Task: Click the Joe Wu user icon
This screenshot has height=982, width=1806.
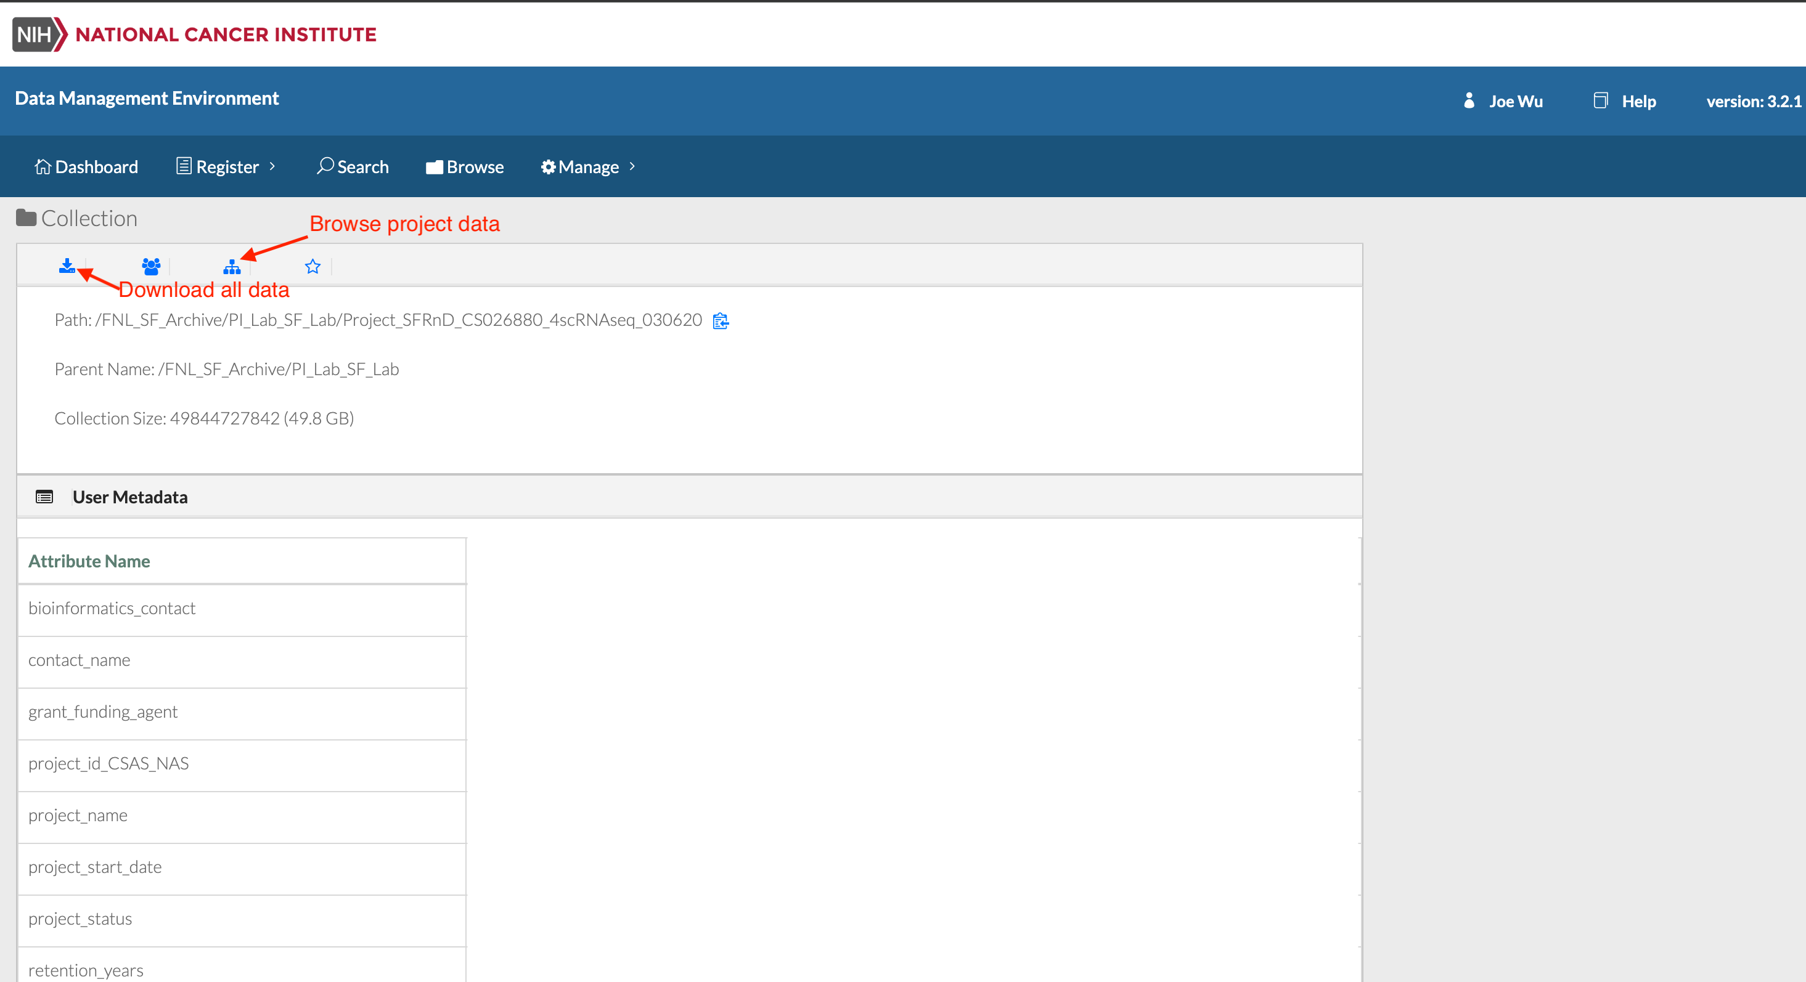Action: click(x=1469, y=101)
